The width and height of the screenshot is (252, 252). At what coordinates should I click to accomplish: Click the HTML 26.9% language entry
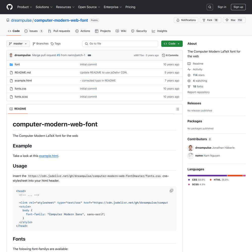tap(219, 180)
